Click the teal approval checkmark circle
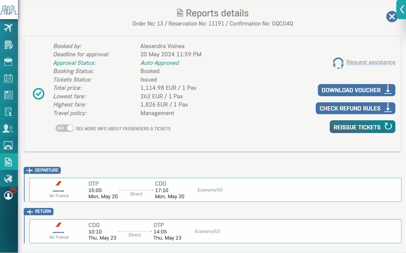The image size is (406, 253). tap(39, 94)
